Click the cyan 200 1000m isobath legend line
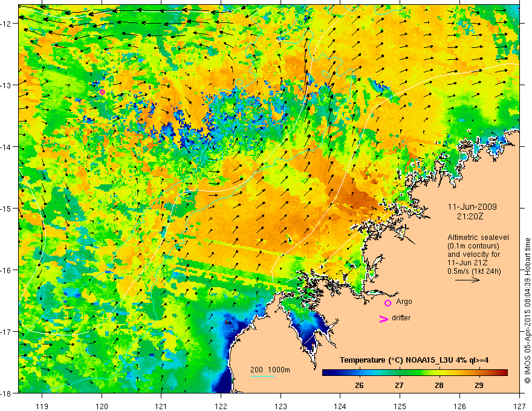Screen dimensions: 532x411 tap(262, 376)
